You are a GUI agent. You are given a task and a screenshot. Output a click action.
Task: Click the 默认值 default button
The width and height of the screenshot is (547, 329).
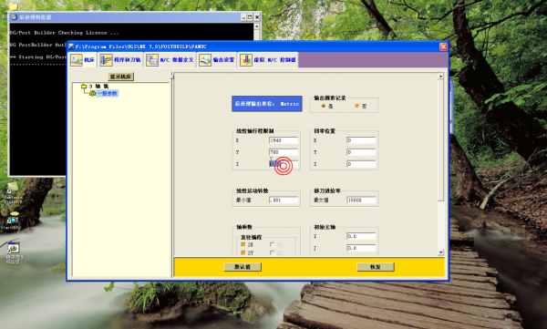click(243, 267)
